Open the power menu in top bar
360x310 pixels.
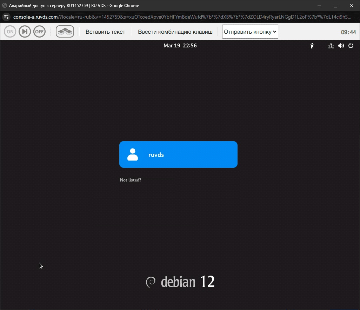[351, 46]
